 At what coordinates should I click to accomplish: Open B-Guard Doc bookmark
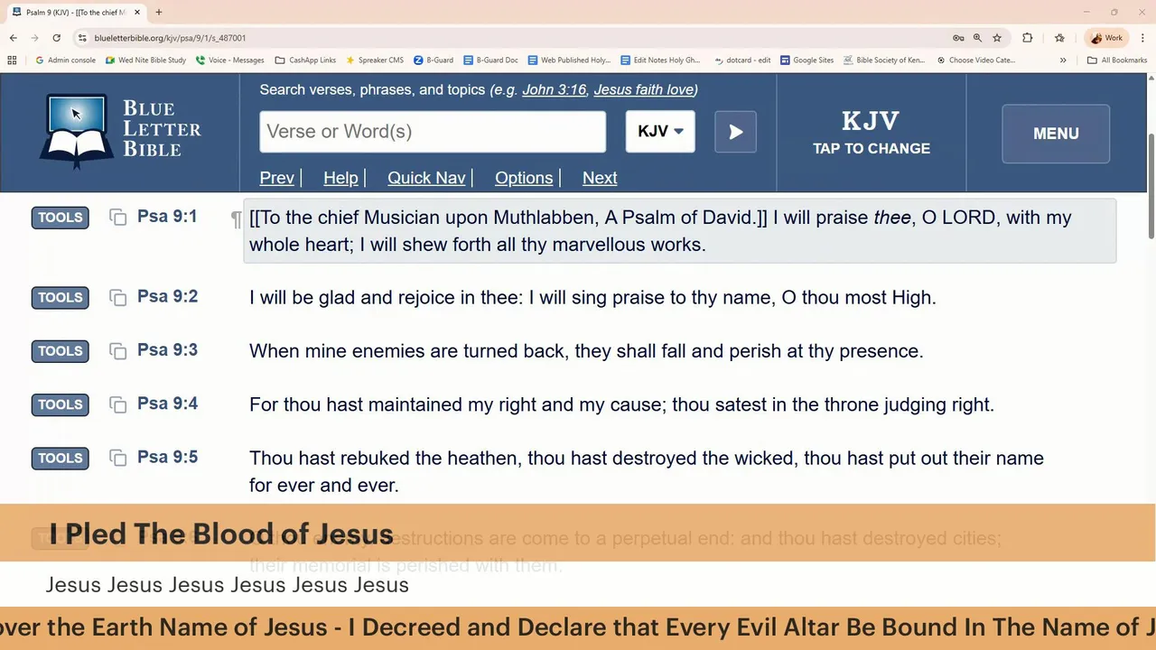pyautogui.click(x=490, y=60)
